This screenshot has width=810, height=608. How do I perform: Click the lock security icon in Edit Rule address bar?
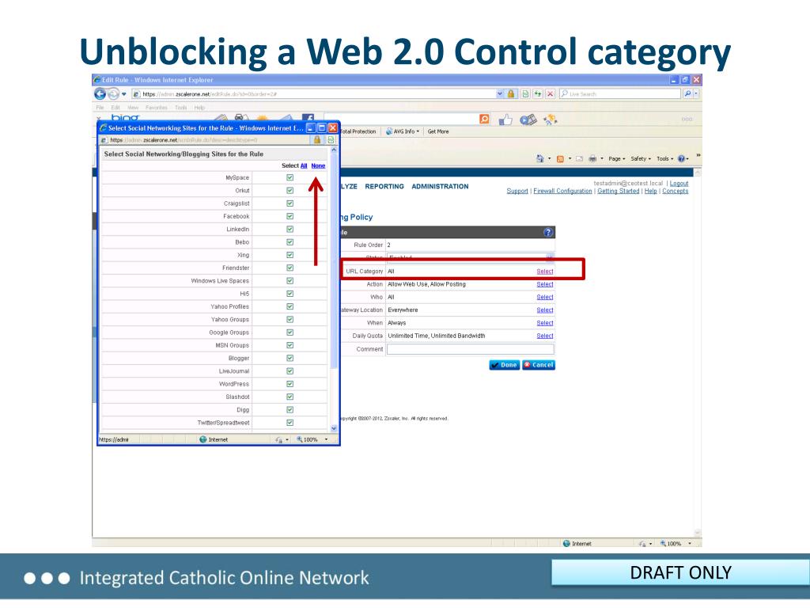pos(511,93)
